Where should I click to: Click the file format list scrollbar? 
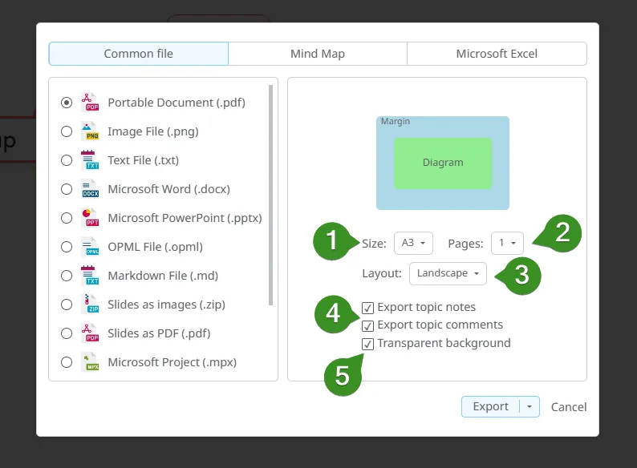coord(271,192)
